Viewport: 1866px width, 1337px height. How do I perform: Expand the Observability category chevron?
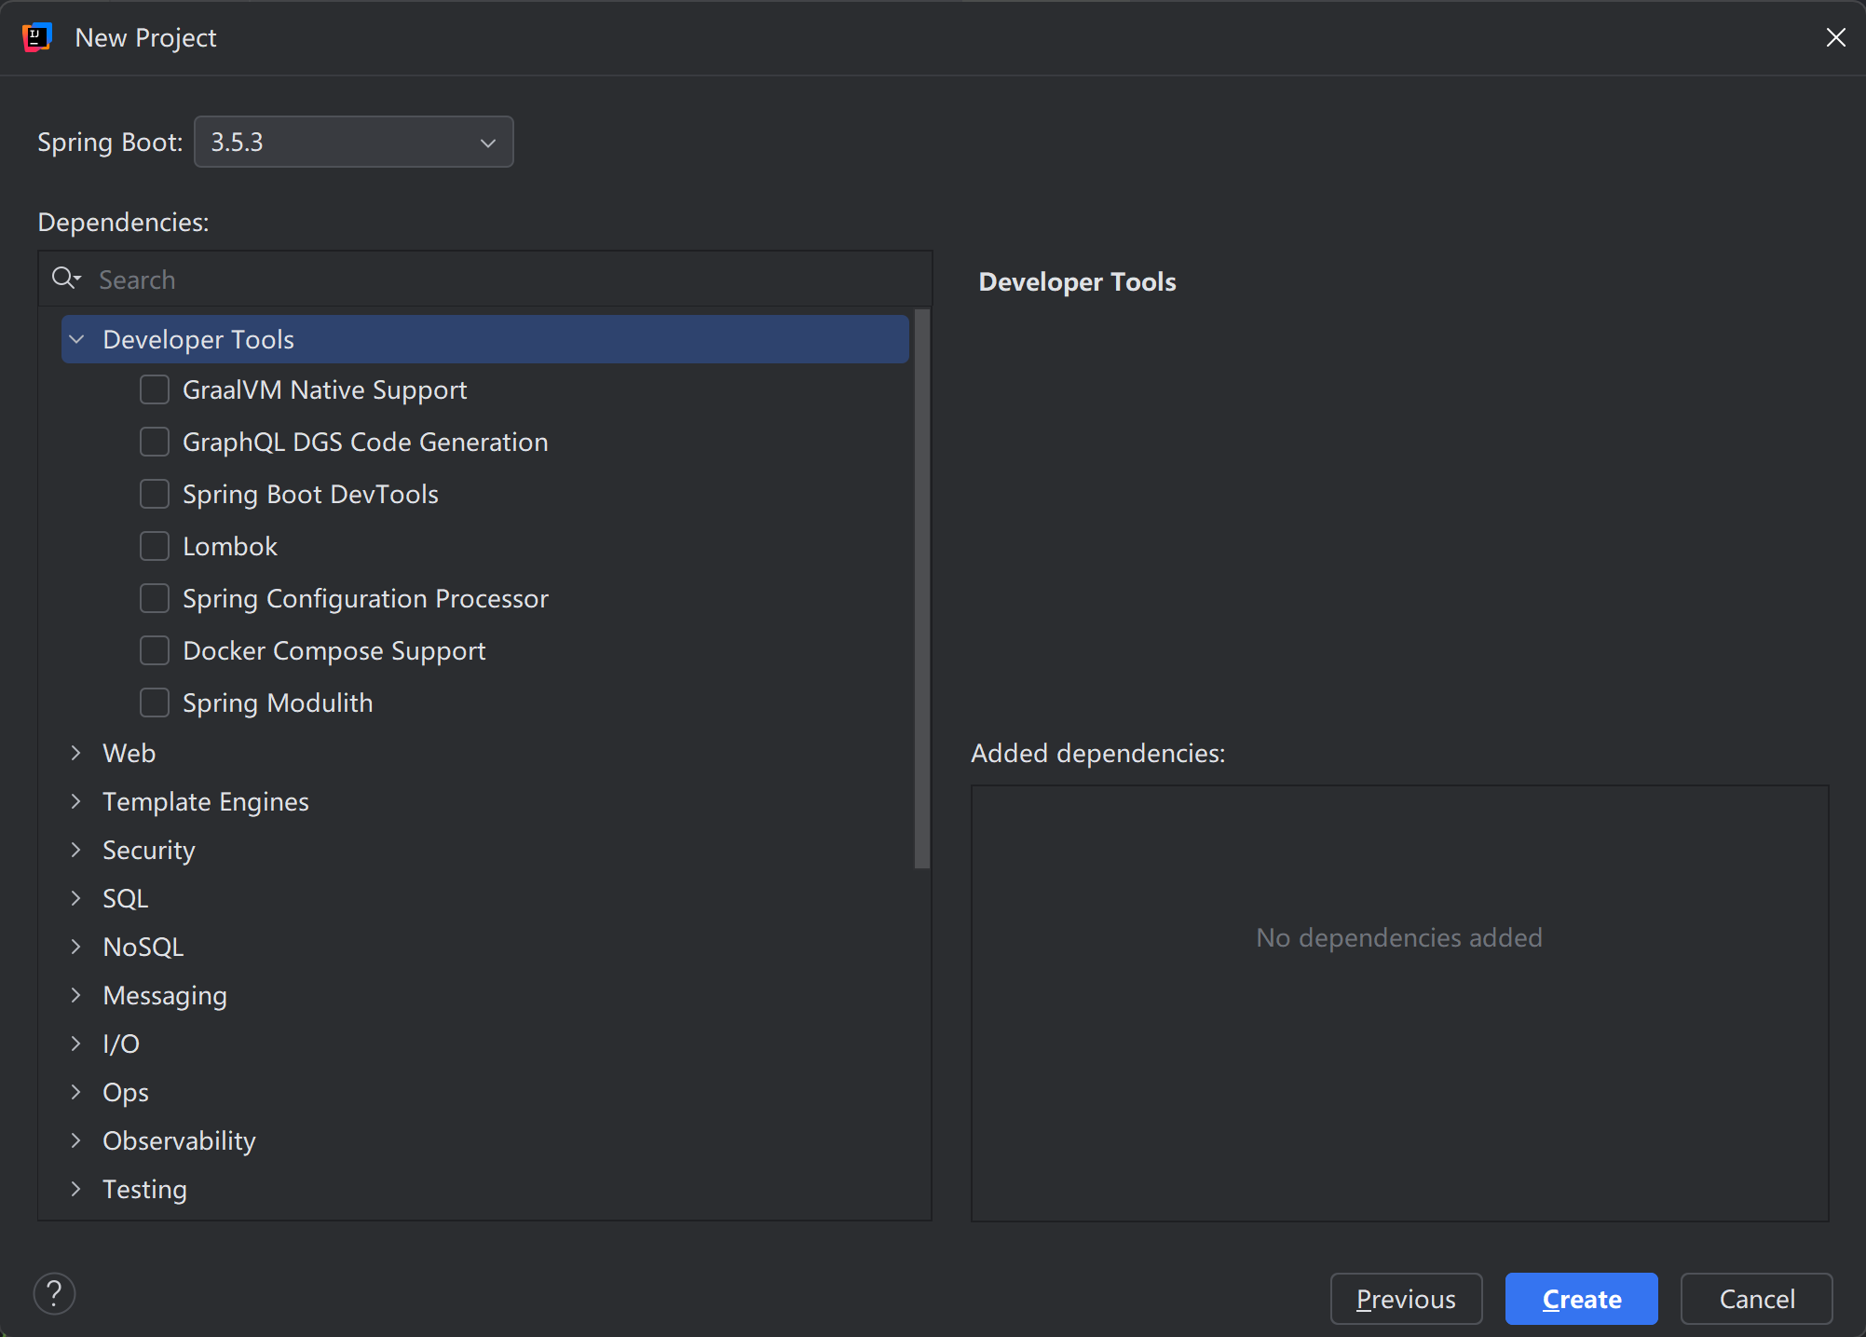point(76,1140)
